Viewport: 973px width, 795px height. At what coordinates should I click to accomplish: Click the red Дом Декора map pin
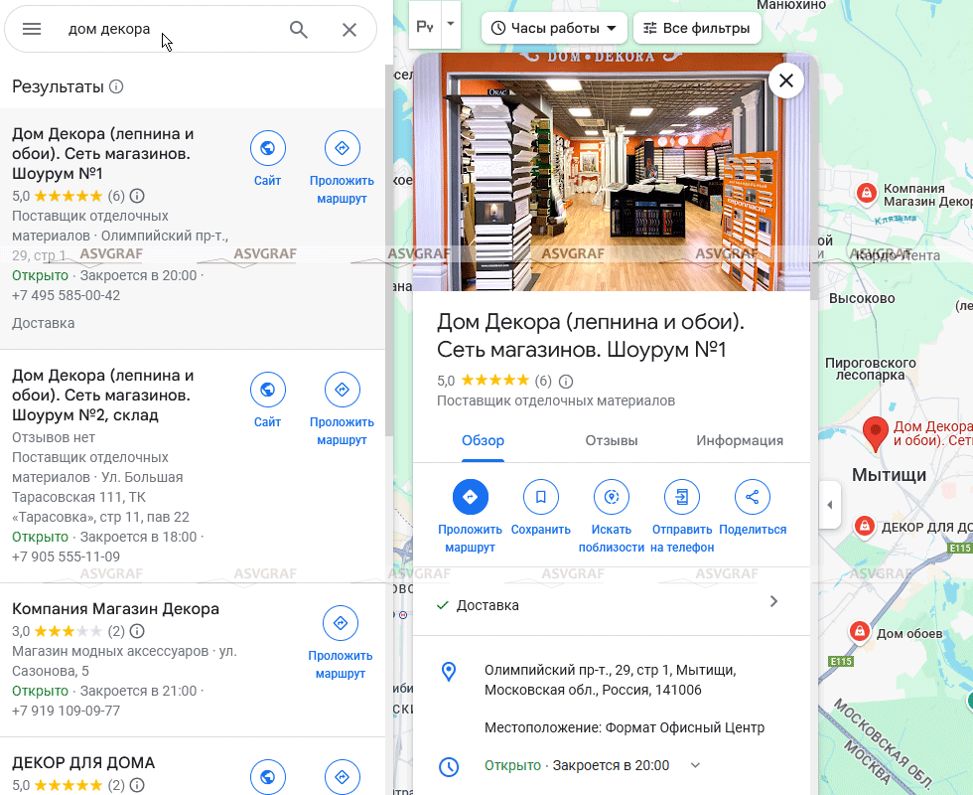point(875,433)
